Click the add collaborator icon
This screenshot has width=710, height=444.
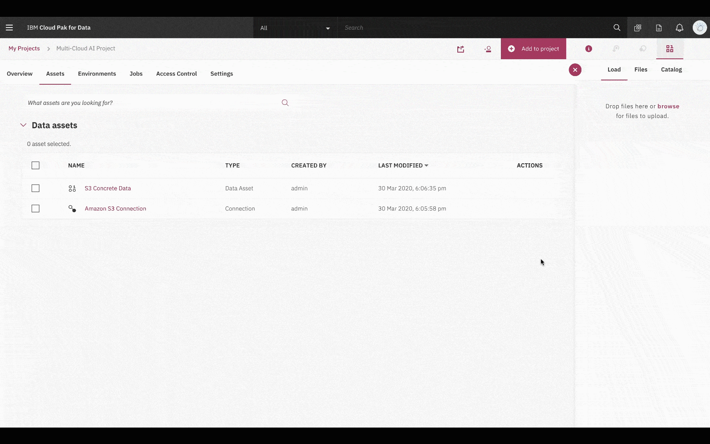[488, 49]
